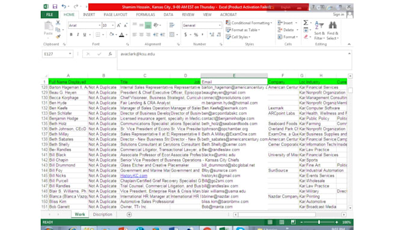Click Decrease Font Size icon

[x=126, y=25]
